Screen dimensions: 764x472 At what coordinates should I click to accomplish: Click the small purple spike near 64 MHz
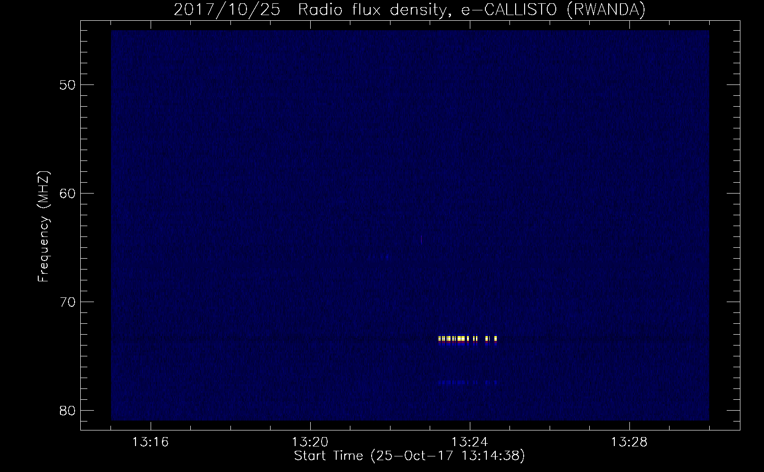pyautogui.click(x=421, y=239)
